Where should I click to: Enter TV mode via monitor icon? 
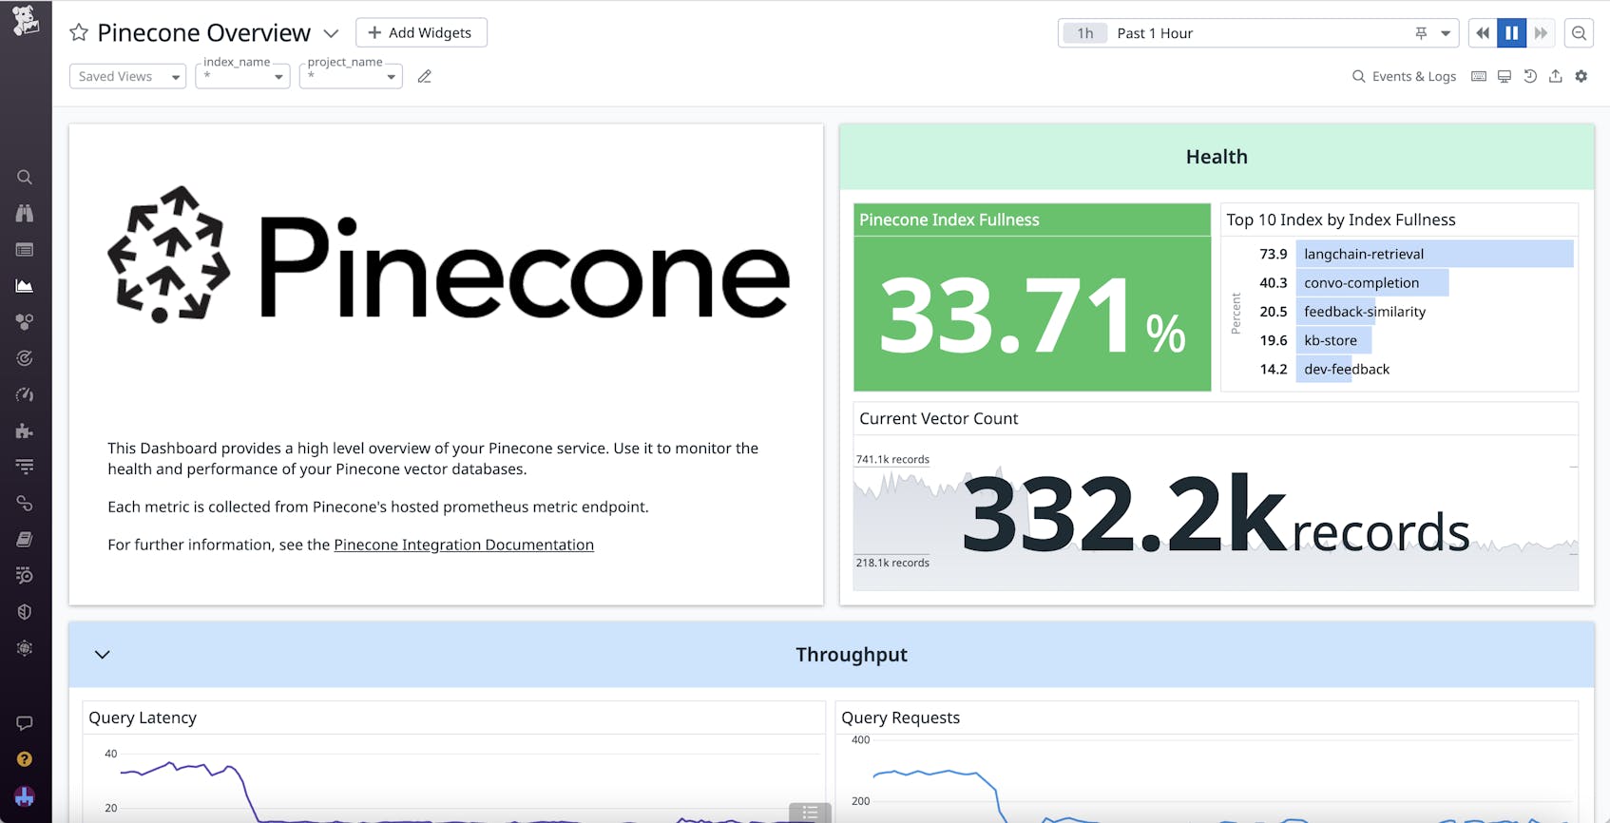(x=1505, y=76)
